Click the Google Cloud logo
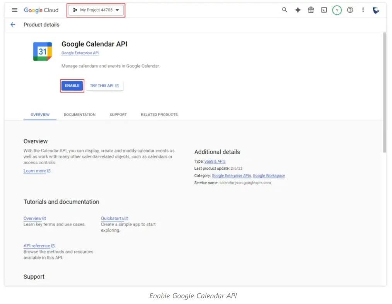Image resolution: width=392 pixels, height=304 pixels. click(41, 10)
